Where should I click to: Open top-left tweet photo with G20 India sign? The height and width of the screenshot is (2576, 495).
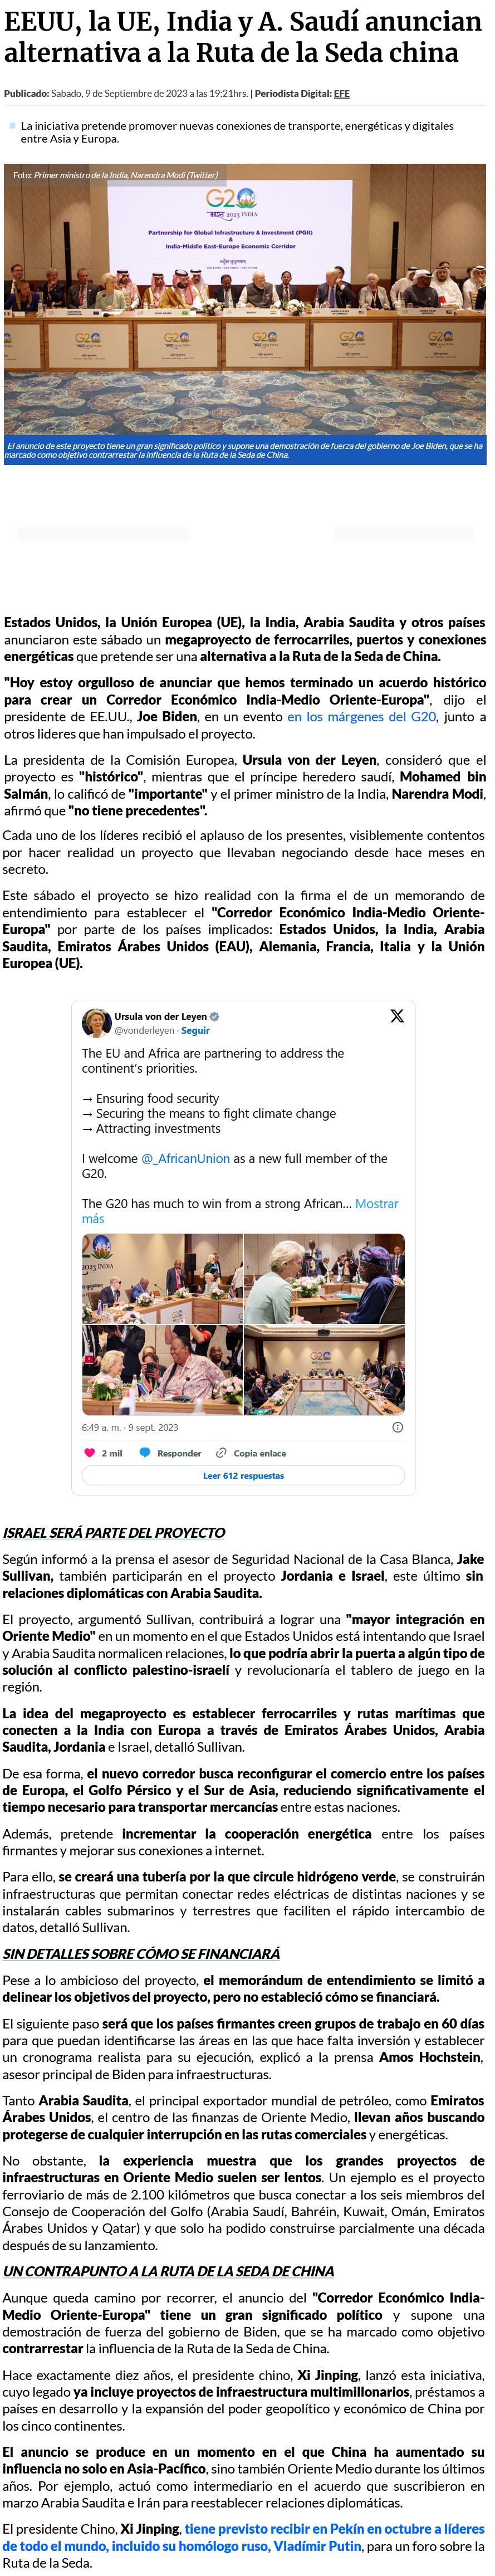[162, 1278]
